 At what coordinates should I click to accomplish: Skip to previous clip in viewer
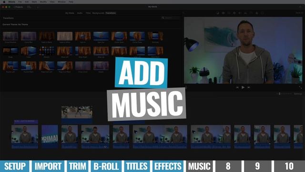pyautogui.click(x=237, y=87)
